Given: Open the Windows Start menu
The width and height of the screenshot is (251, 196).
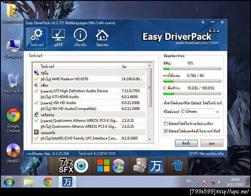Looking at the screenshot, I should [9, 182].
